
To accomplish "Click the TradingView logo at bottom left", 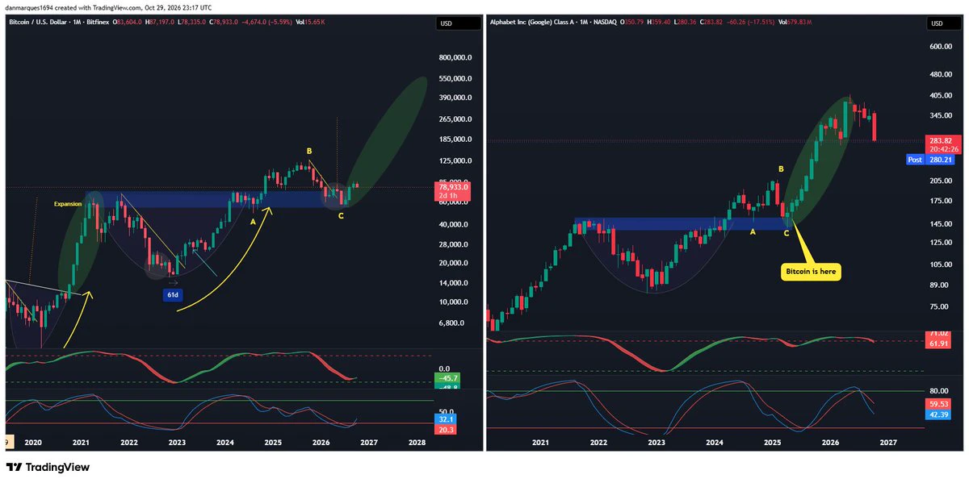I will tap(48, 467).
